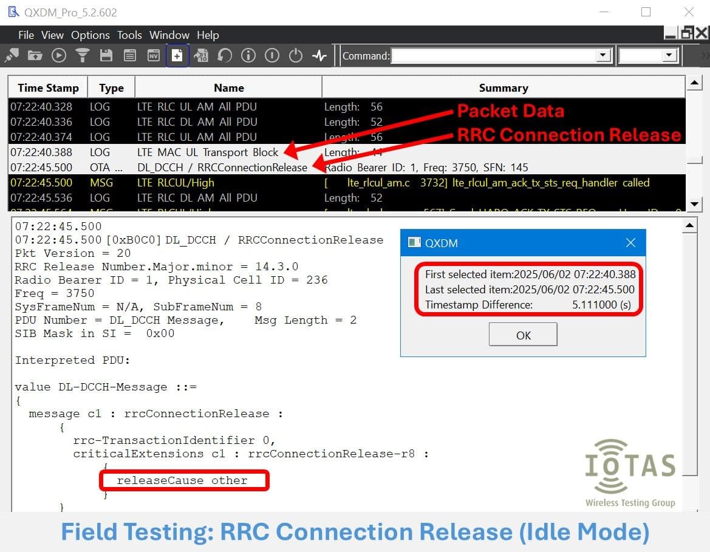Click the QXDM app icon in title bar
The image size is (710, 552).
[x=13, y=12]
